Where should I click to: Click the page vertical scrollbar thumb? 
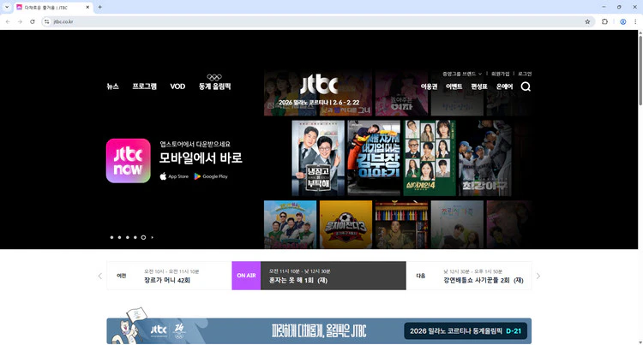click(x=640, y=69)
